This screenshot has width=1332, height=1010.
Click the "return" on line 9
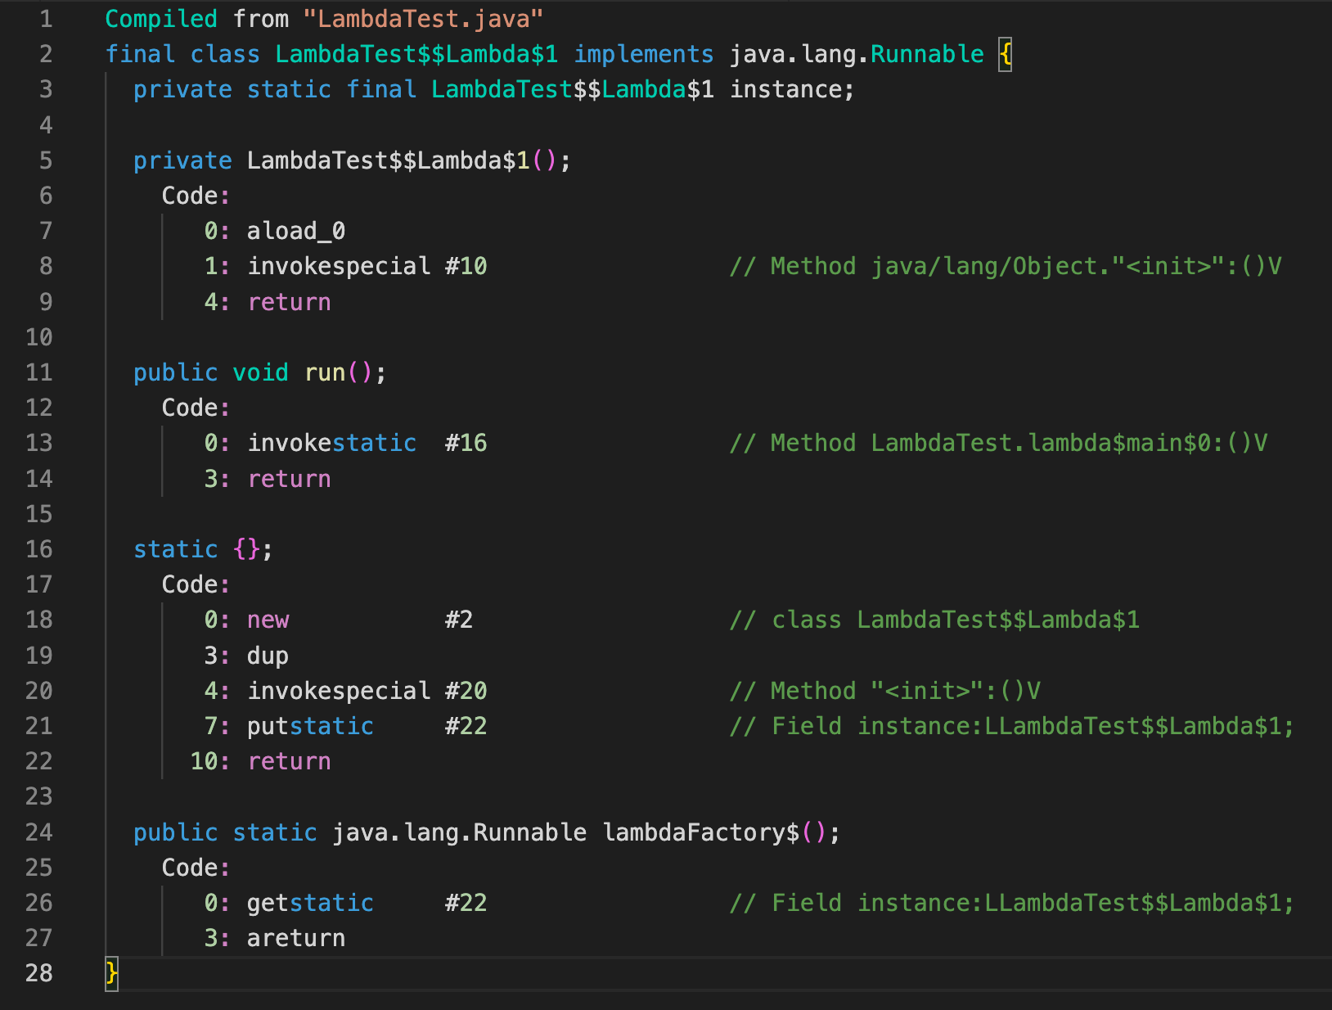[x=290, y=302]
